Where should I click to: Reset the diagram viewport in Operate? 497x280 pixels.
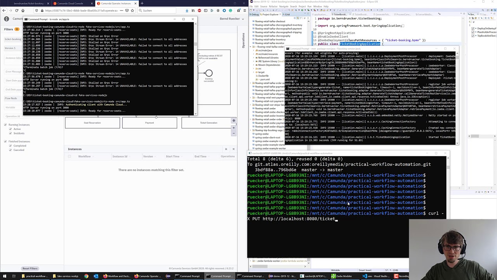234,121
